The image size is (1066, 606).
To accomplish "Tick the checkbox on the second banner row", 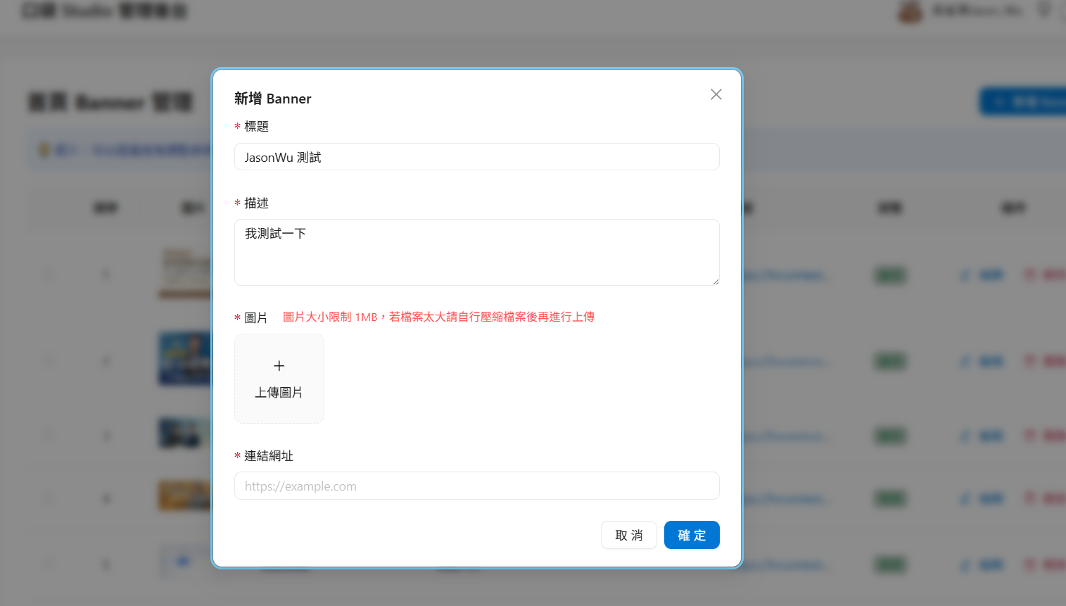I will click(x=49, y=361).
